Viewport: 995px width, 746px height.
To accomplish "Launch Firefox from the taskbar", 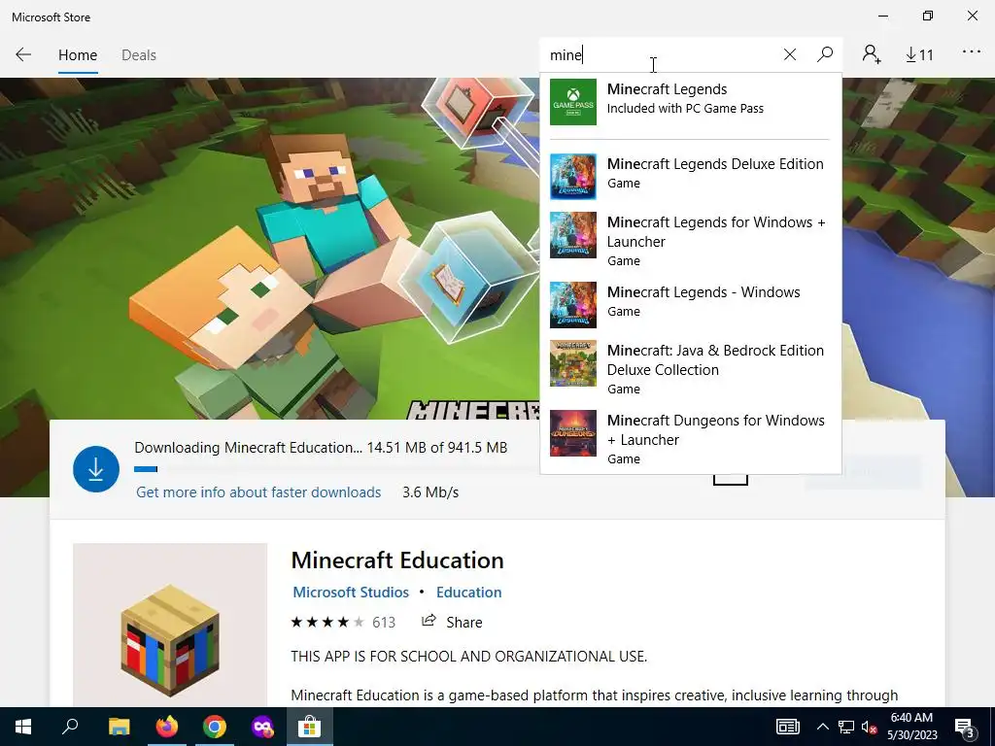I will coord(167,727).
